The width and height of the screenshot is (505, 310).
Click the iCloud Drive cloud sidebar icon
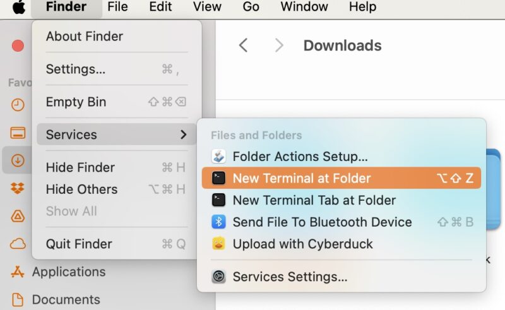(x=18, y=244)
